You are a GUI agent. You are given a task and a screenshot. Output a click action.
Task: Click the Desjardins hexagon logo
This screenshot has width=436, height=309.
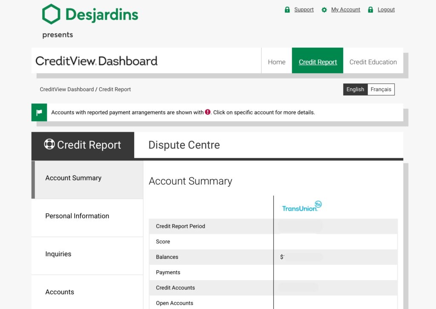pos(51,14)
